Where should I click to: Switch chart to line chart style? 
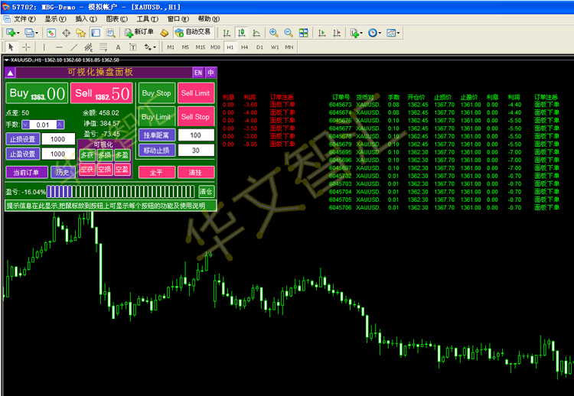coord(256,33)
